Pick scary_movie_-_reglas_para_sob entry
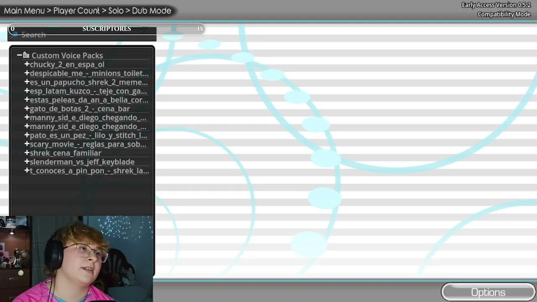Viewport: 537px width, 302px height. click(x=88, y=144)
